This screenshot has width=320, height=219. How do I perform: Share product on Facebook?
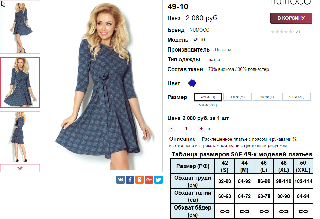point(130,180)
